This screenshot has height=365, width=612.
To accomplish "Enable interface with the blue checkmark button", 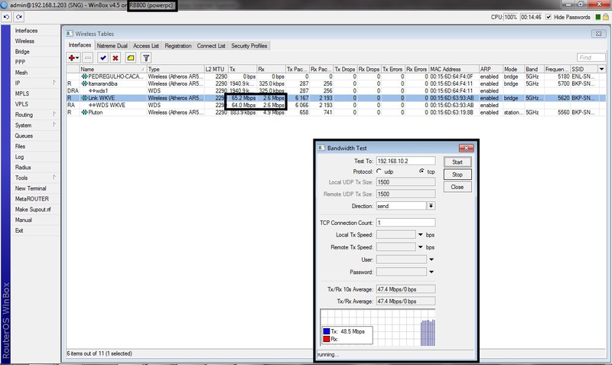I will click(103, 57).
